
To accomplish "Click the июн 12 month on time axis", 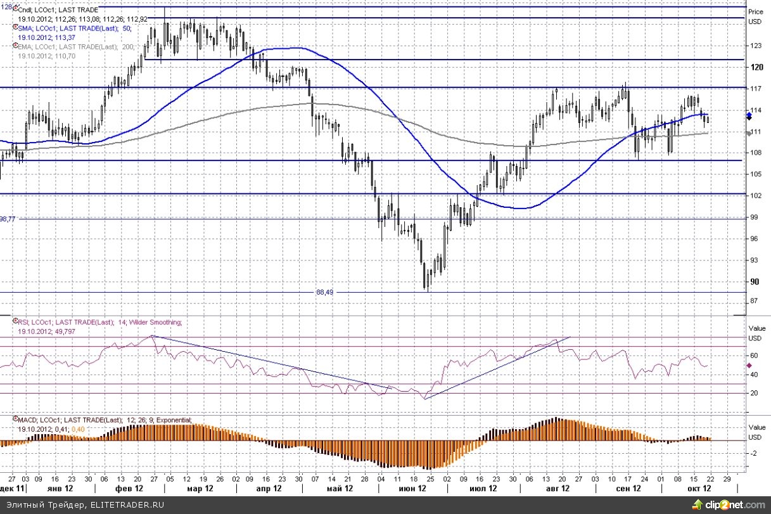I will click(x=412, y=489).
